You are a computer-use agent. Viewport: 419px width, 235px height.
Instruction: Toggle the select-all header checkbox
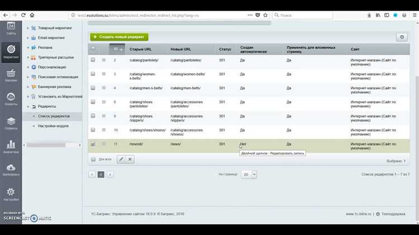[93, 48]
